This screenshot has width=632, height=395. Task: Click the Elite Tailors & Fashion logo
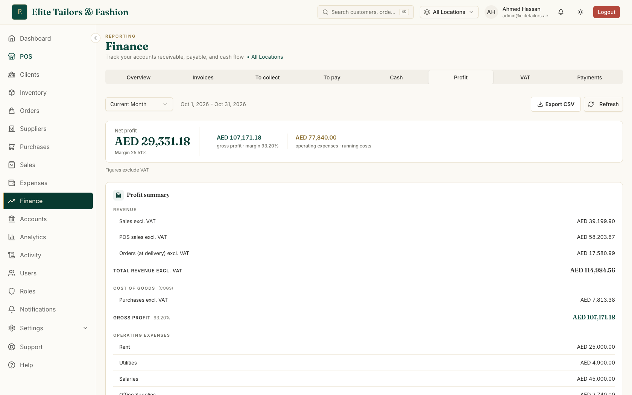pyautogui.click(x=20, y=12)
